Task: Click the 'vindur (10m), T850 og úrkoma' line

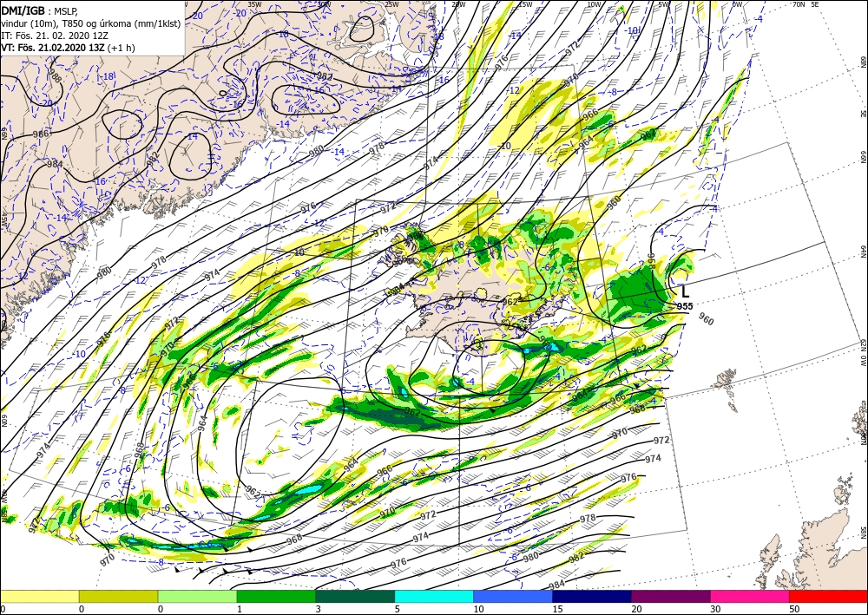Action: [91, 23]
